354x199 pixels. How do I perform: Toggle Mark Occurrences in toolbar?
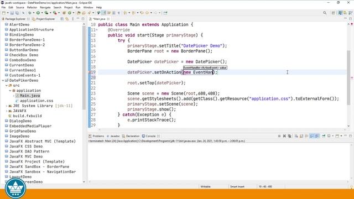click(103, 13)
